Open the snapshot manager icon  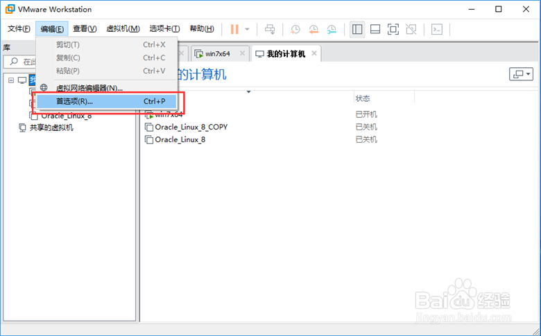coord(332,29)
